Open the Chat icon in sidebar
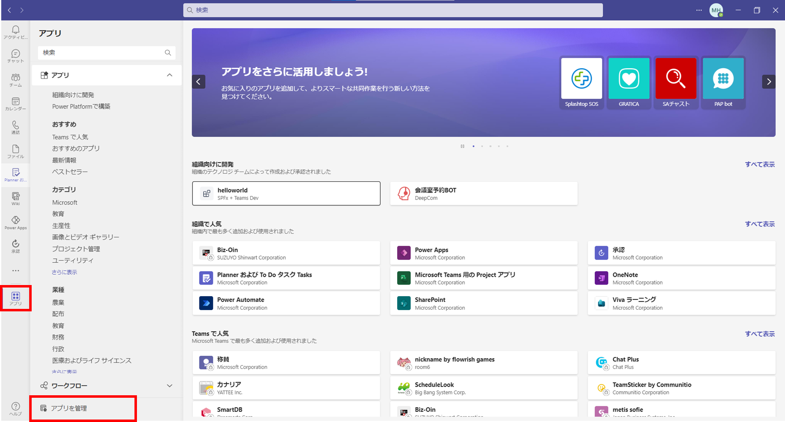Viewport: 785px width, 422px height. coord(16,56)
